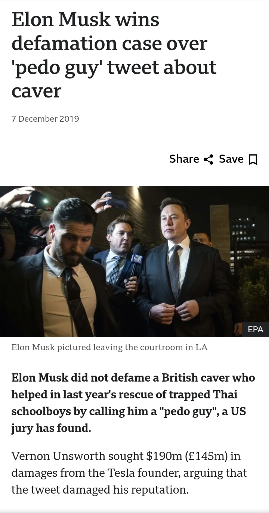Screen dimensions: 269x513
Task: Open the courtroom photo of the article
Action: tap(134, 261)
